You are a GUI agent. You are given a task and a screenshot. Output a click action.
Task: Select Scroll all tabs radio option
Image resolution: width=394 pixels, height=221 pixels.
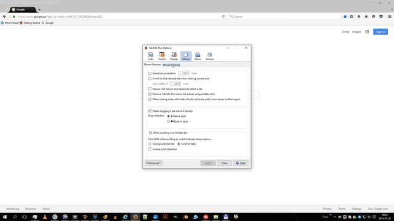tap(179, 144)
